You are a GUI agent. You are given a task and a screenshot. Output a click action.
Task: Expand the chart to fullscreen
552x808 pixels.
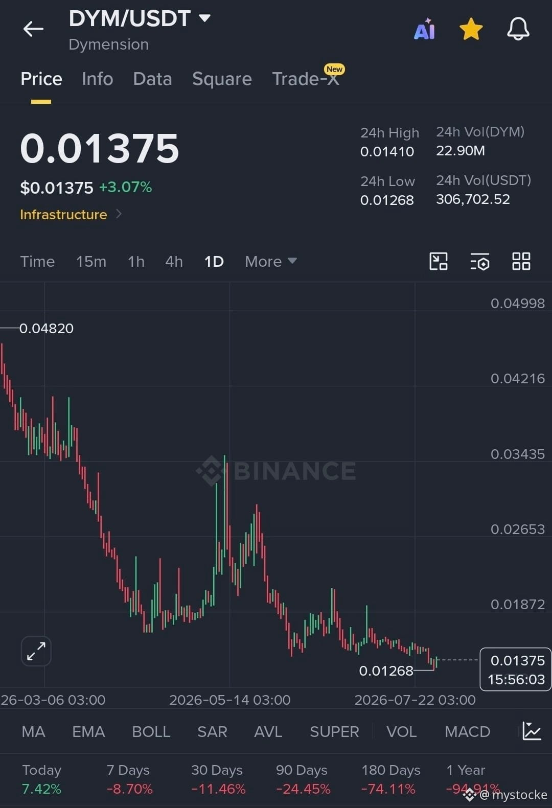(36, 651)
